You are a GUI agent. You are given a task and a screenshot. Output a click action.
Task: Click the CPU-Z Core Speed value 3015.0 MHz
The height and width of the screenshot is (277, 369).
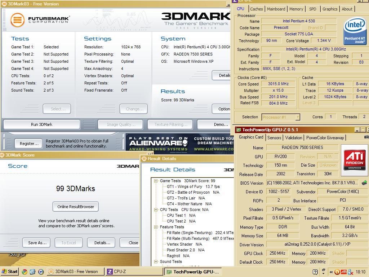point(278,84)
